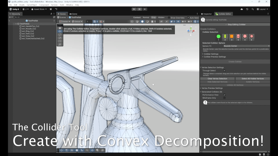Screen dimensions: 278x156
Task: Expand Collider Preview Settings foldout
Action: coord(203,57)
